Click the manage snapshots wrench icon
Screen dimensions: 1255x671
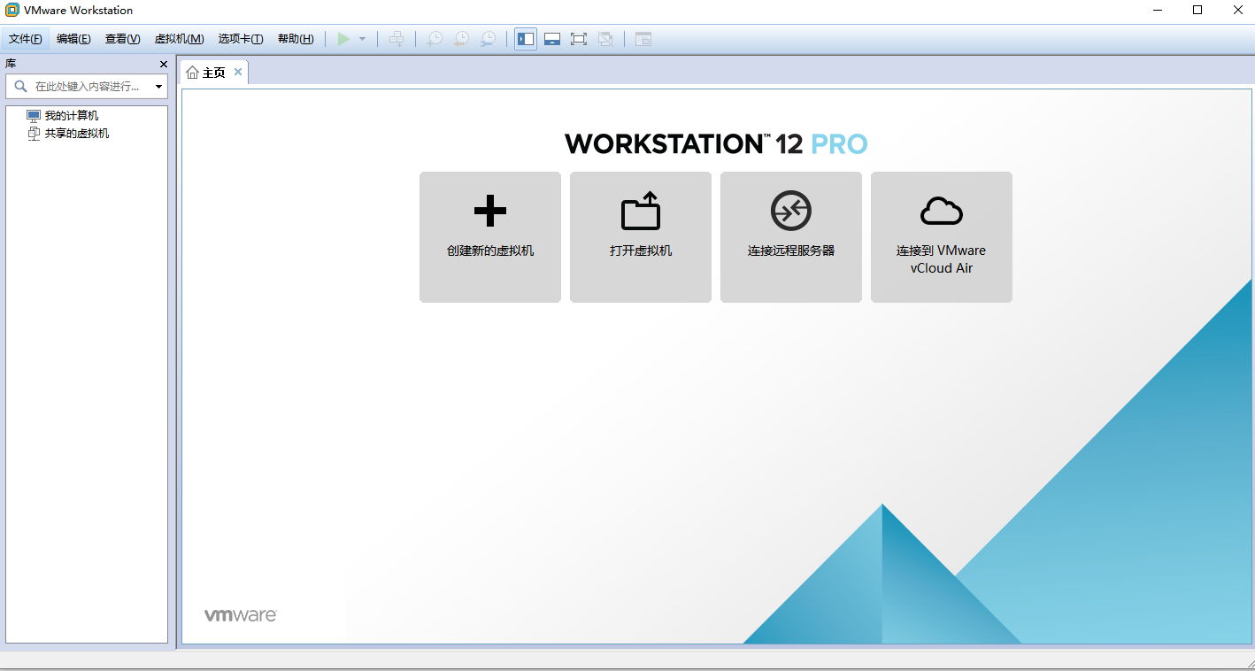488,39
